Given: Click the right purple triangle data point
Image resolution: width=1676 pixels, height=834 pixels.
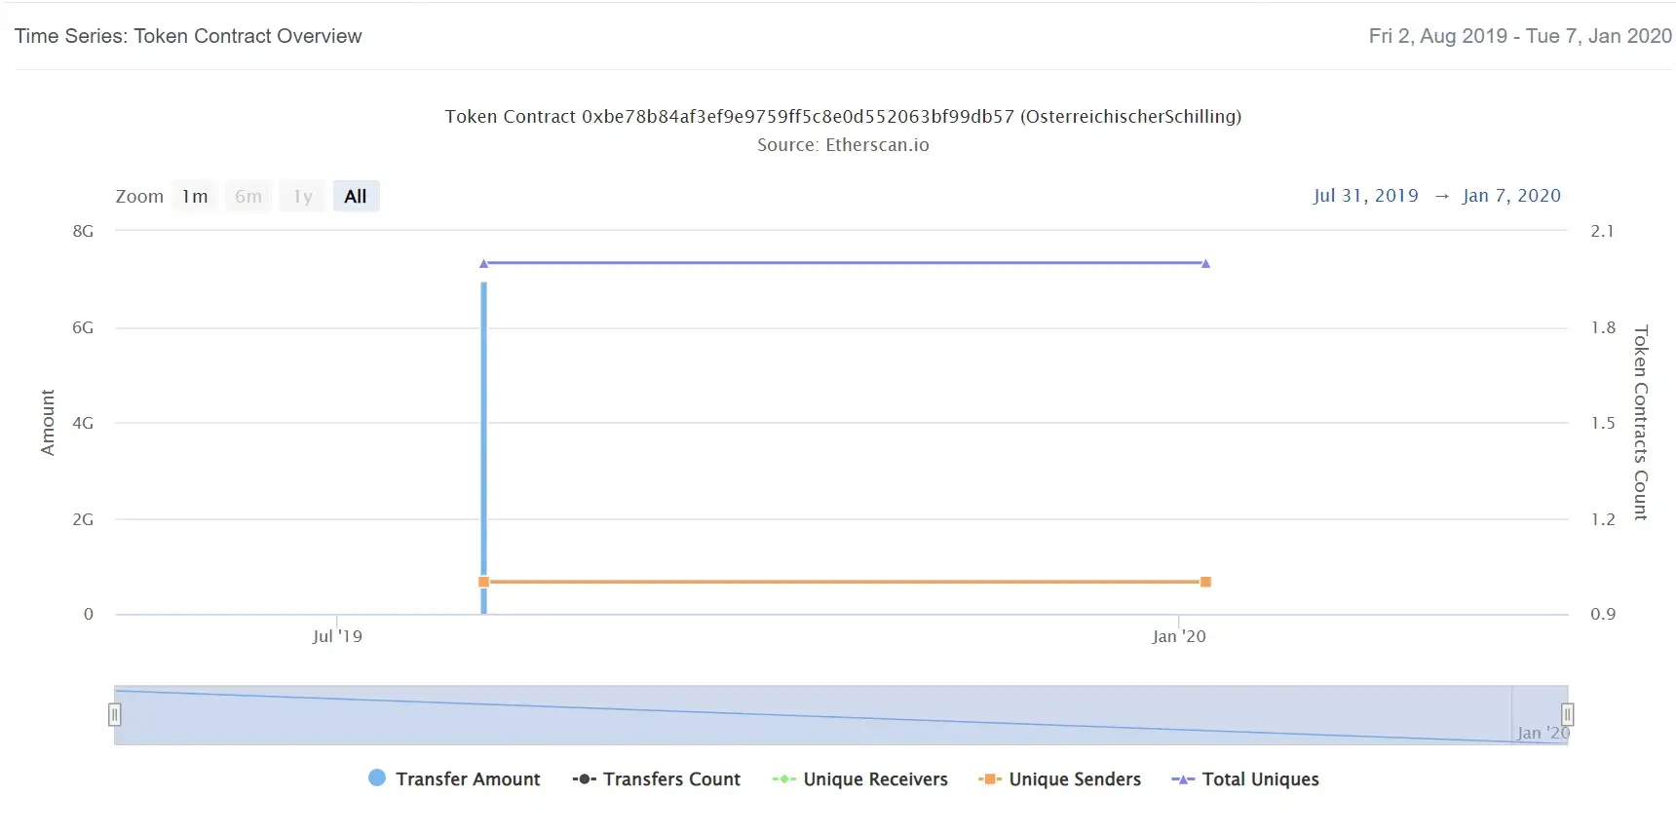Looking at the screenshot, I should (1205, 263).
